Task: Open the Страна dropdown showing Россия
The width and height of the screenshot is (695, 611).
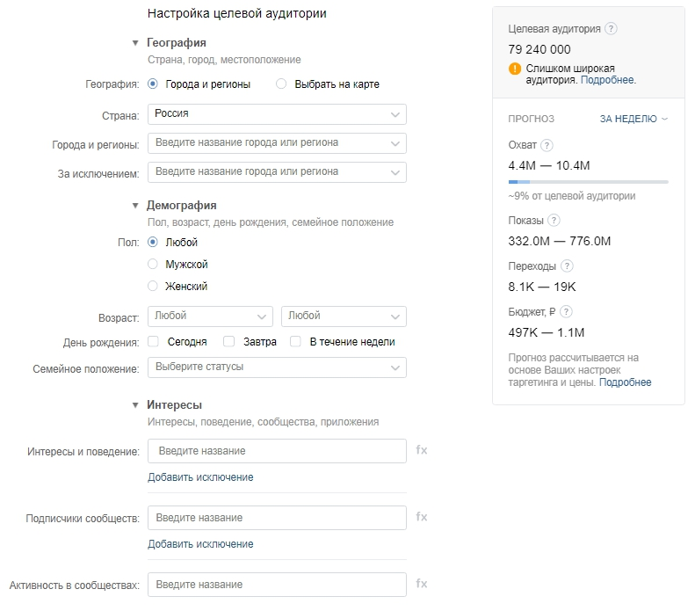Action: pos(277,114)
